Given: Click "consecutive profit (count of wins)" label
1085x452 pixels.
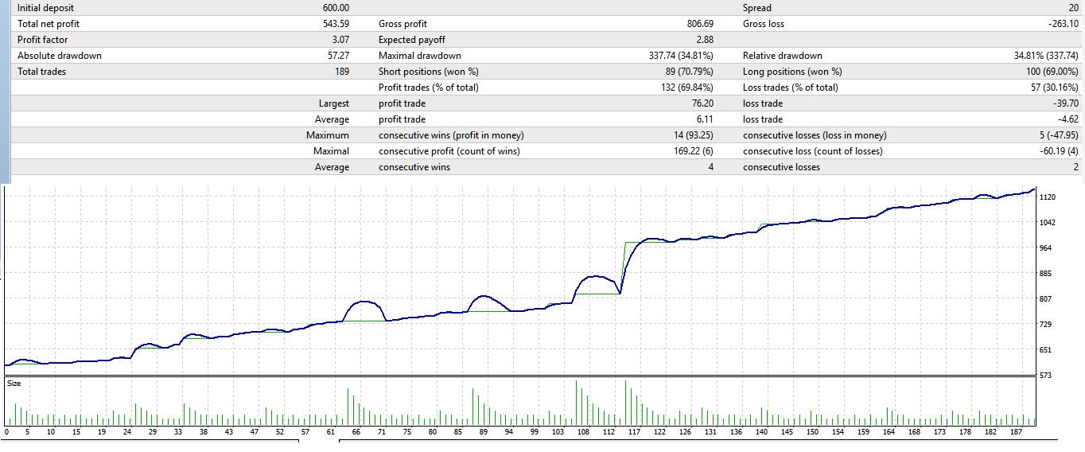Looking at the screenshot, I should 449,151.
